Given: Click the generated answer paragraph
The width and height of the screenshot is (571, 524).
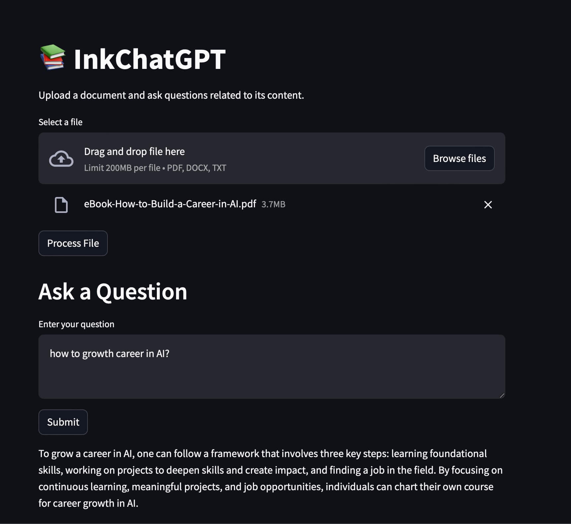Looking at the screenshot, I should click(x=271, y=478).
